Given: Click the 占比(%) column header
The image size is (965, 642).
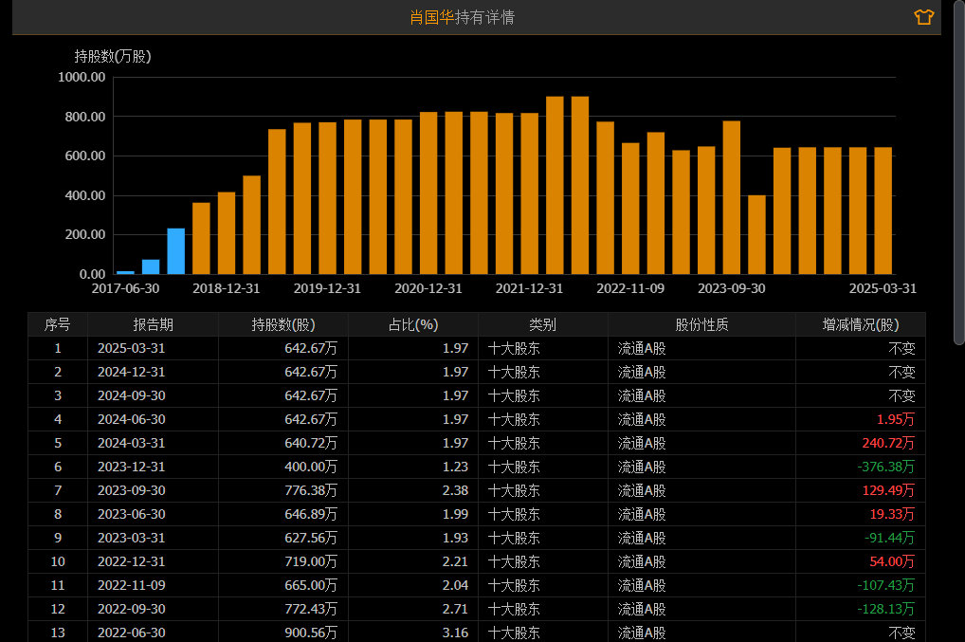Looking at the screenshot, I should [413, 324].
